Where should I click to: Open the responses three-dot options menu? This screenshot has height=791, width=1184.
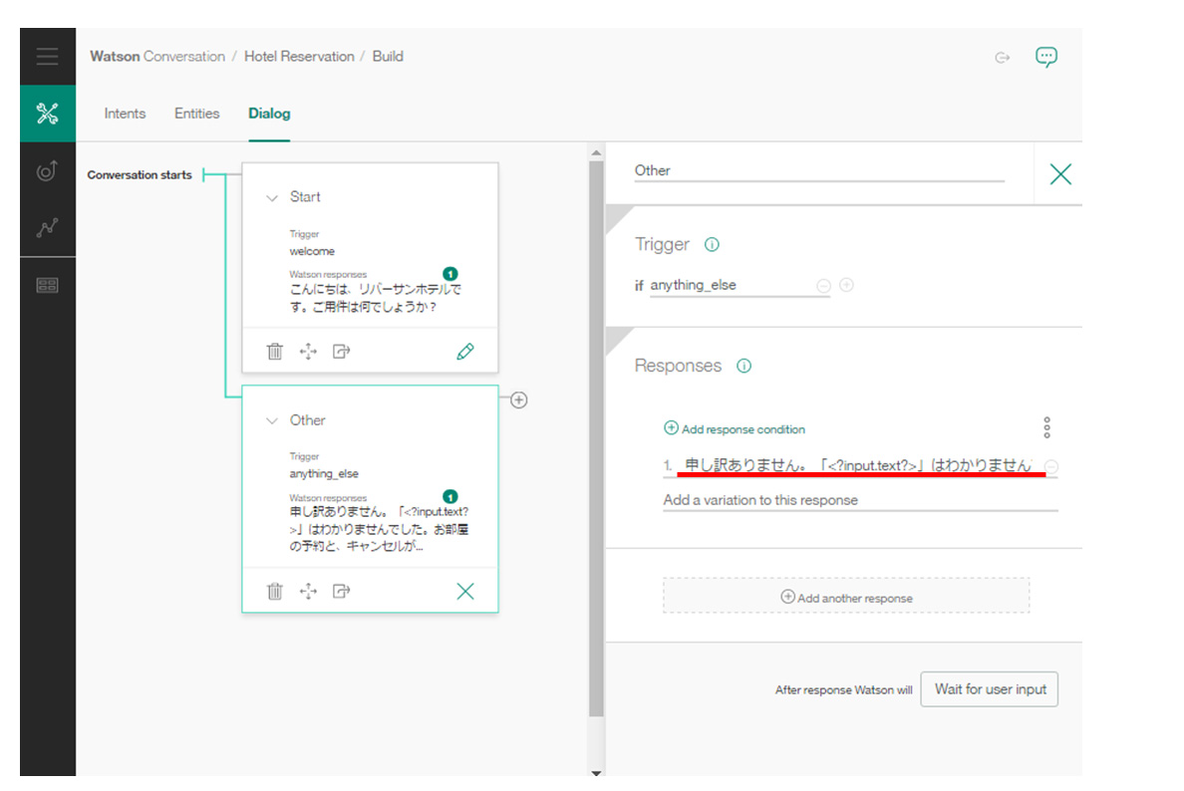click(1046, 427)
